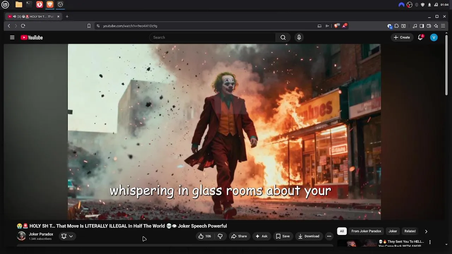The width and height of the screenshot is (452, 254).
Task: Open the account avatar menu "V"
Action: click(434, 37)
